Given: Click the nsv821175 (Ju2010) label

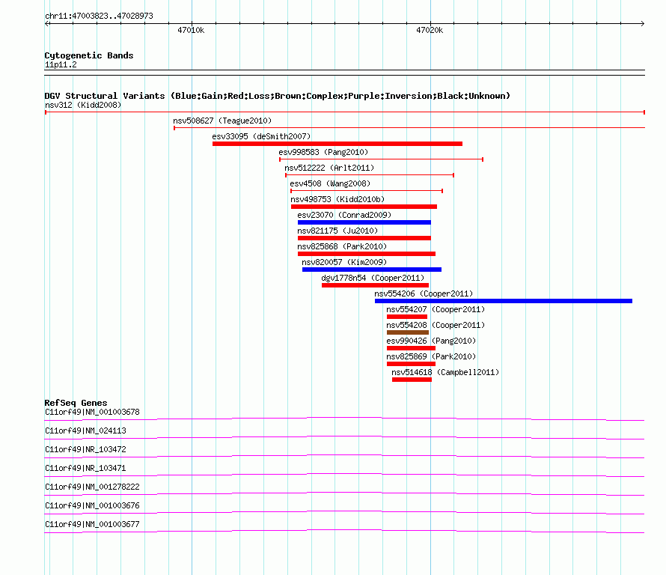Looking at the screenshot, I should (337, 231).
